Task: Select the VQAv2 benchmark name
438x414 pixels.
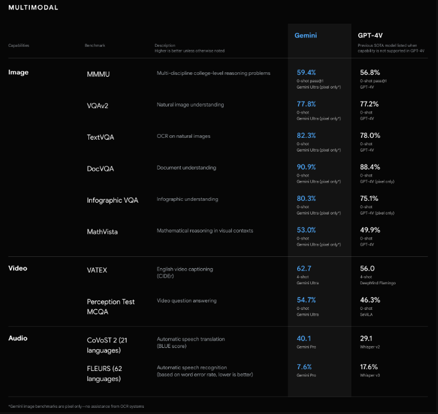Action: (97, 106)
